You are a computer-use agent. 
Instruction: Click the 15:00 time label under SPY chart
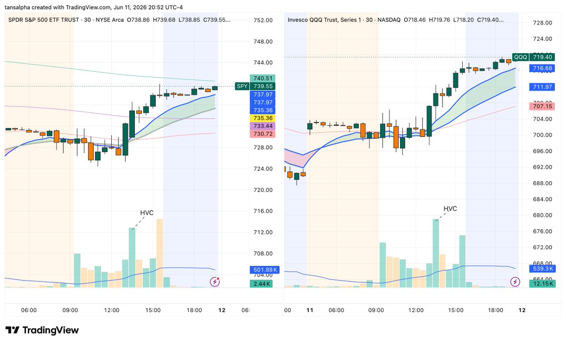[x=153, y=311]
